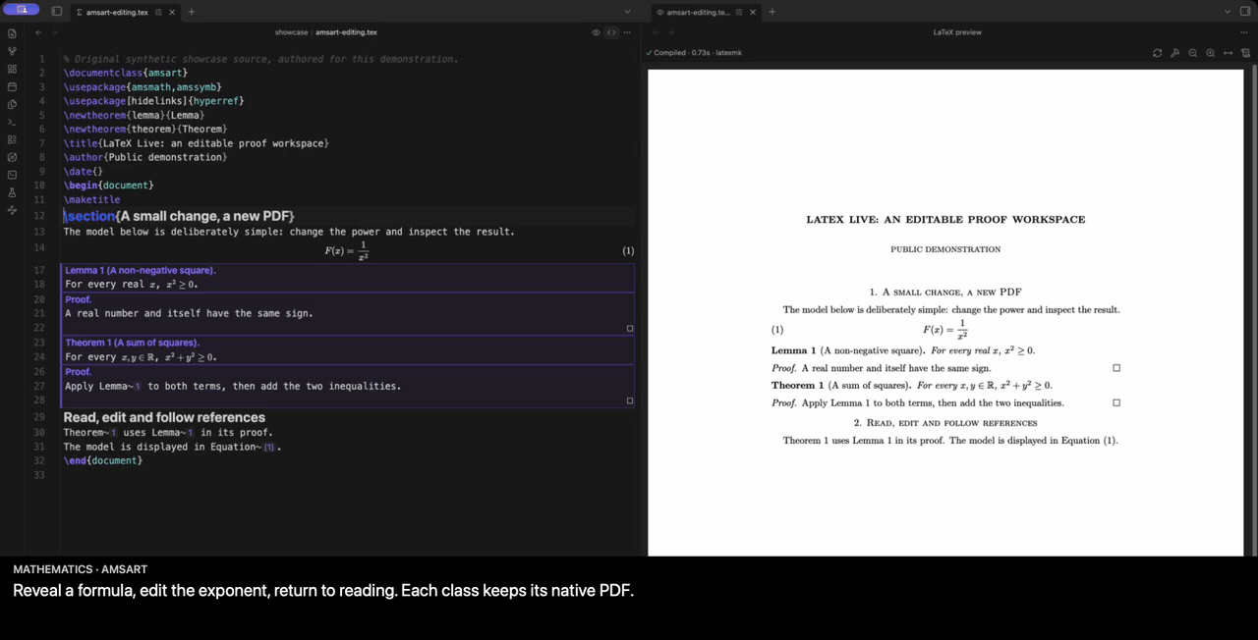Recompile with the refresh icon

[1158, 53]
